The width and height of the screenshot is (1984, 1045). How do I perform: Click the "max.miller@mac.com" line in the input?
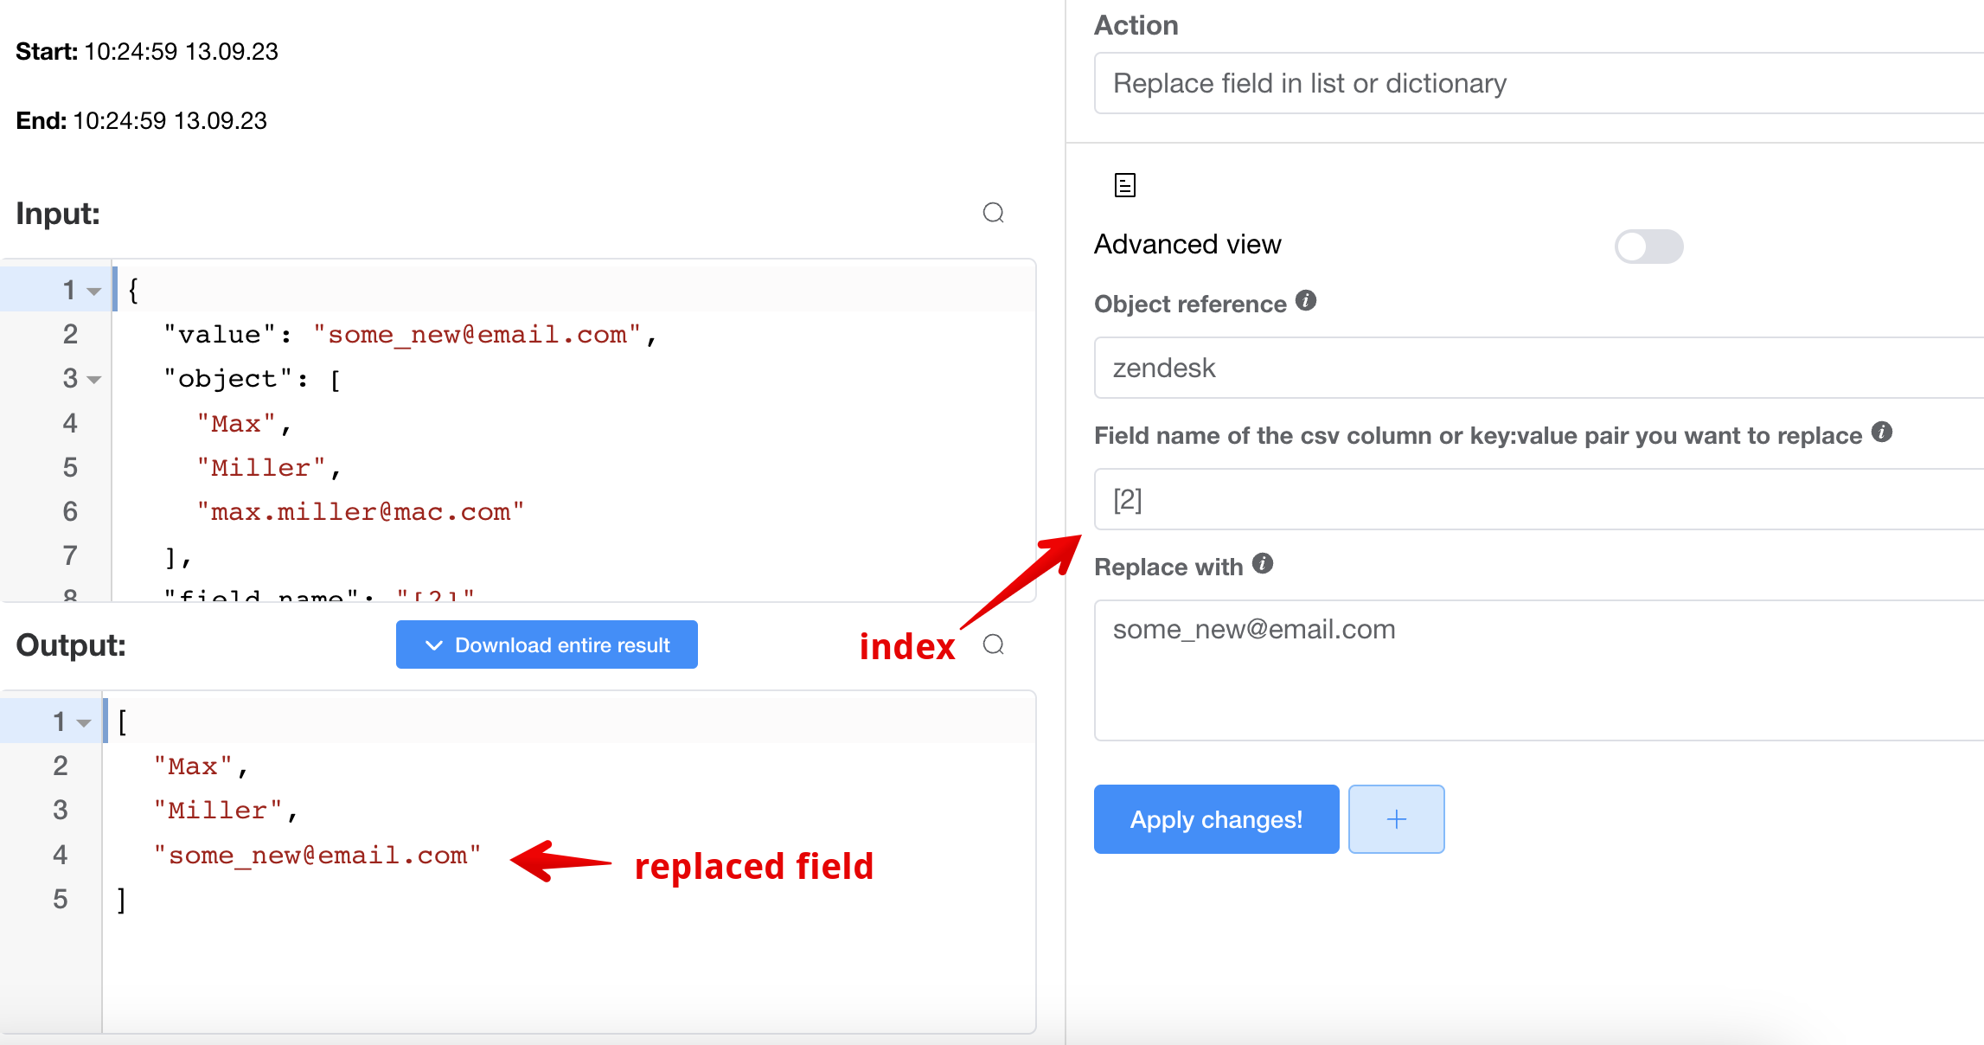pos(361,512)
